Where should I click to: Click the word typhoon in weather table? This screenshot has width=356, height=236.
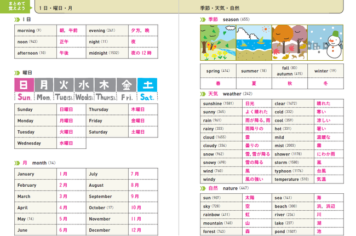tap(283, 171)
